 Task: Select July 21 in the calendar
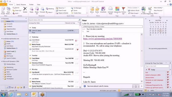coord(160,31)
